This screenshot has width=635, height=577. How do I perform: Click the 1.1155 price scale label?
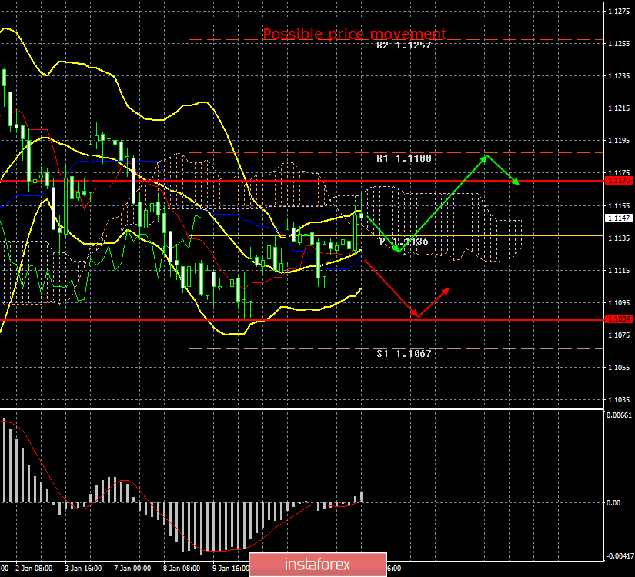619,205
